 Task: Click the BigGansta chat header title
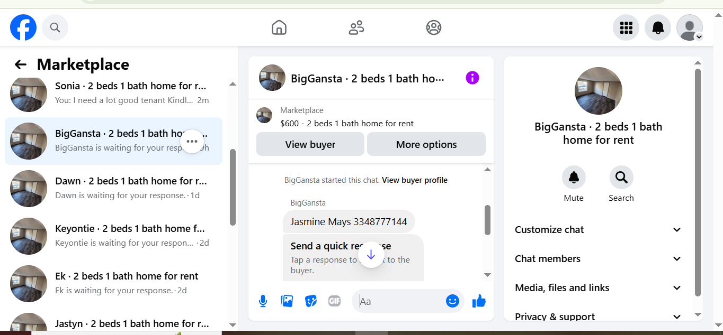click(368, 79)
